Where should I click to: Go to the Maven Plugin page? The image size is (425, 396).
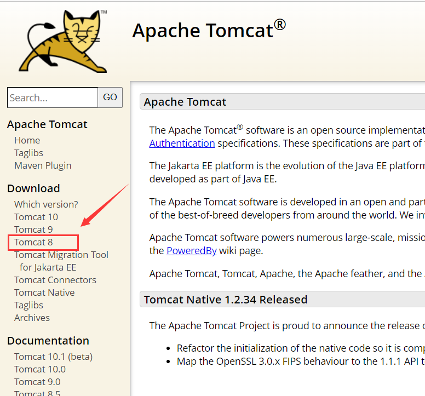[x=43, y=165]
